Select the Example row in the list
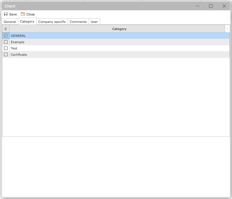 tap(18, 42)
